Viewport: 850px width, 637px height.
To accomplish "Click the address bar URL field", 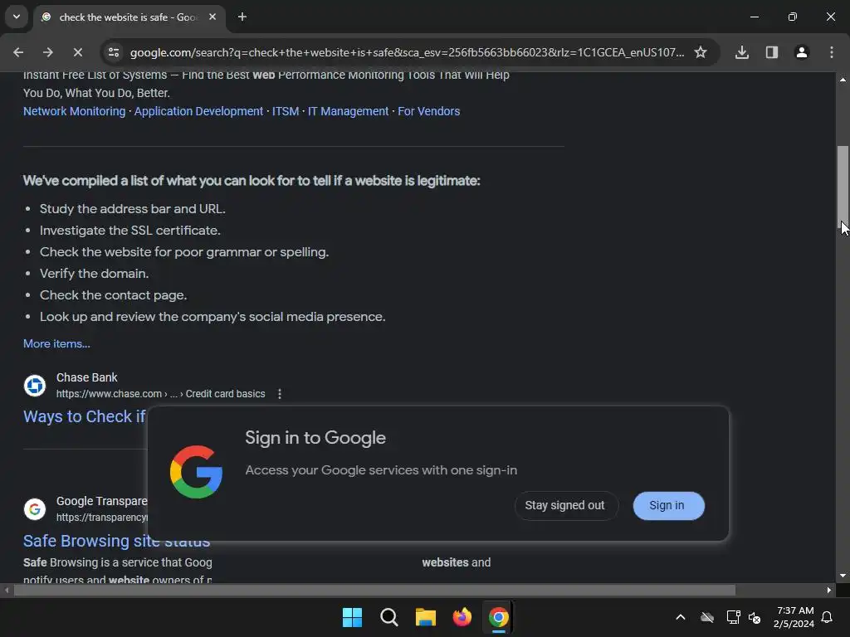I will (407, 52).
